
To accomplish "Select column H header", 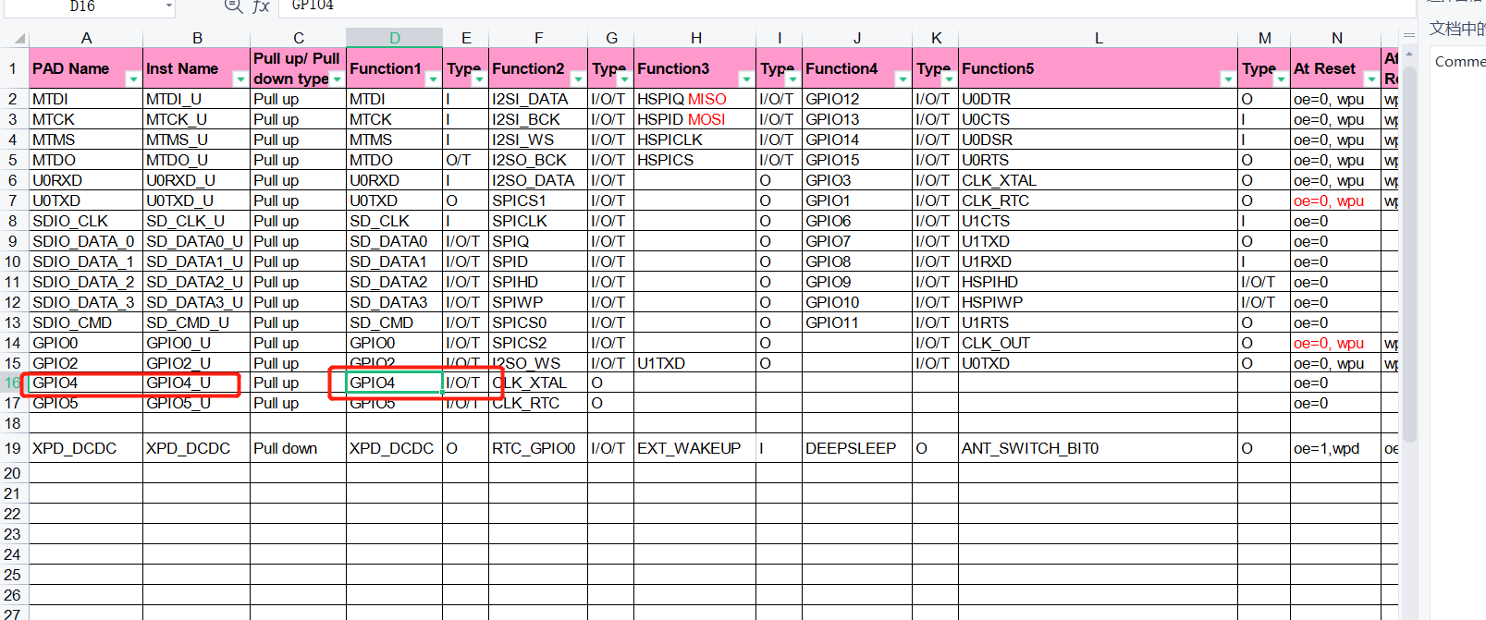I will pyautogui.click(x=695, y=38).
